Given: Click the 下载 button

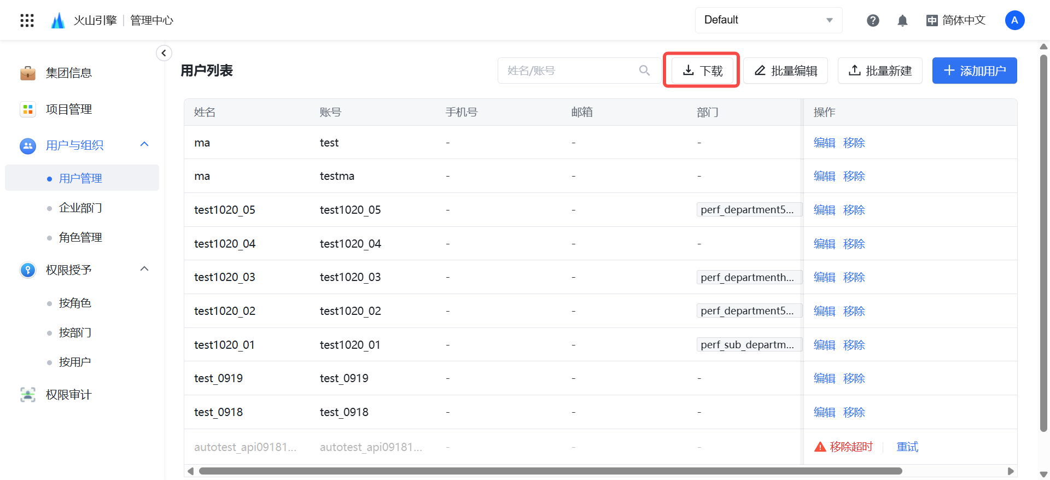Looking at the screenshot, I should click(702, 71).
